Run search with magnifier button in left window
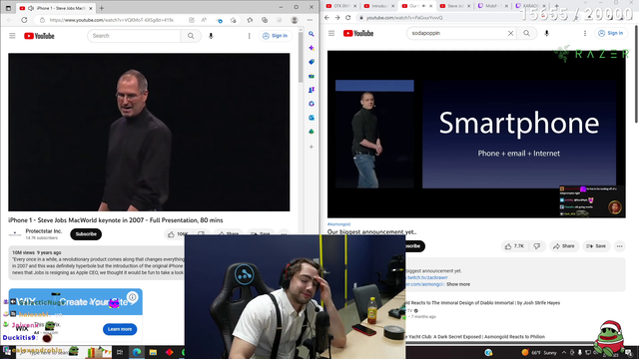Viewport: 639px width, 359px height. 191,36
